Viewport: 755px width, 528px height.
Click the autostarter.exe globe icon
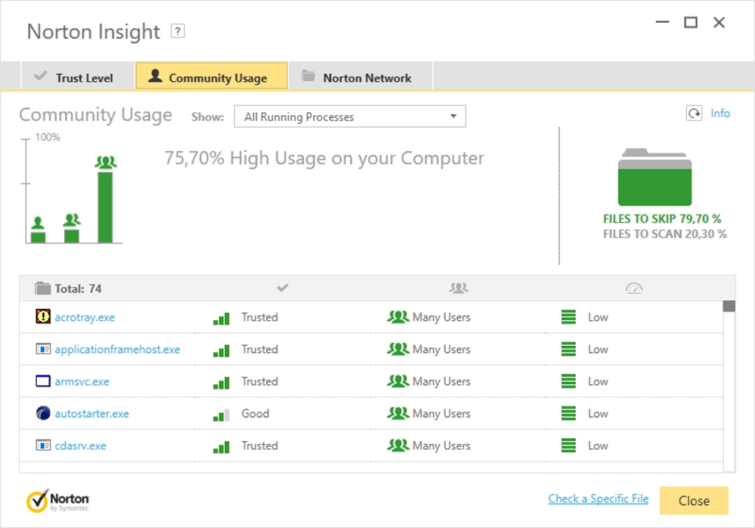[44, 414]
